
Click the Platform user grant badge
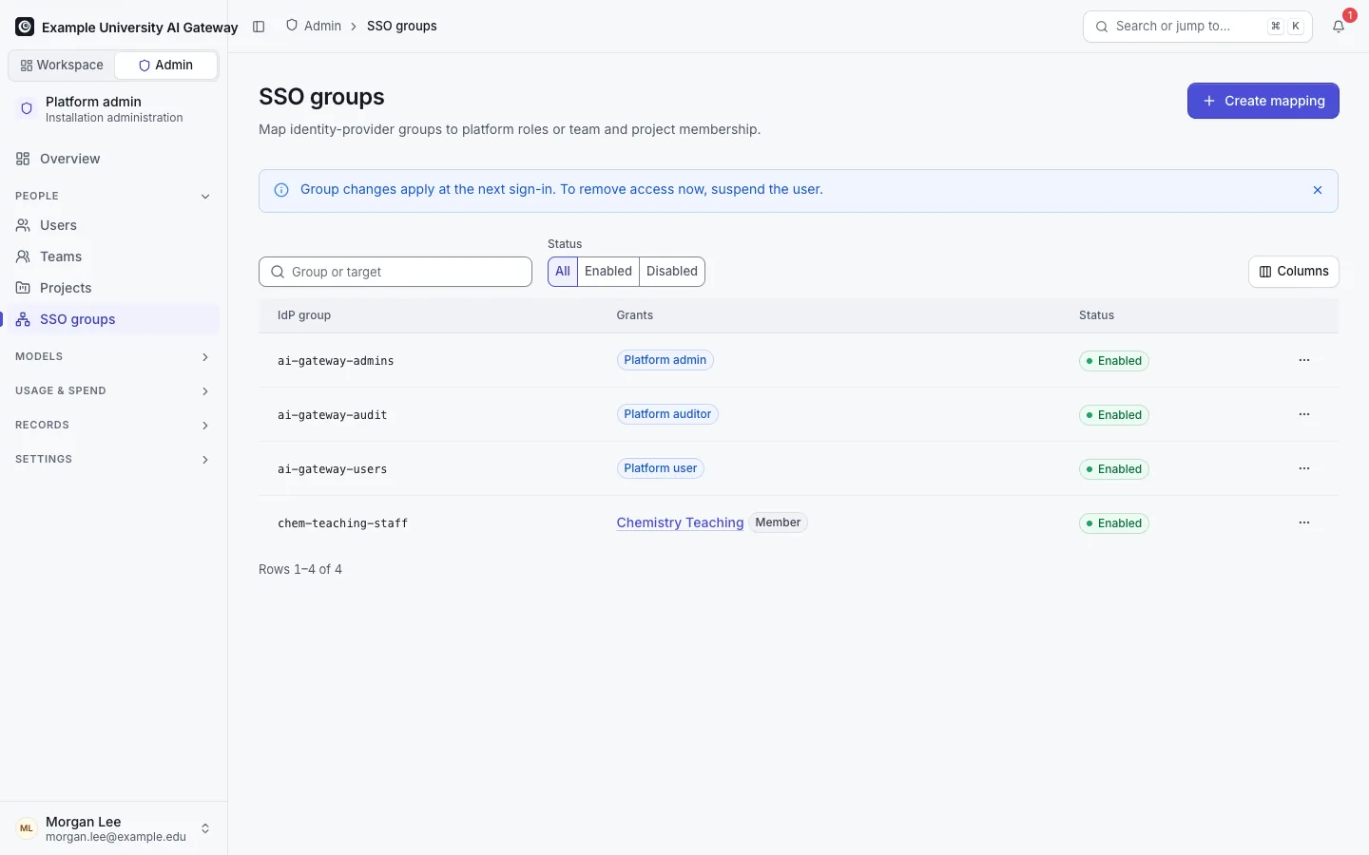[661, 468]
